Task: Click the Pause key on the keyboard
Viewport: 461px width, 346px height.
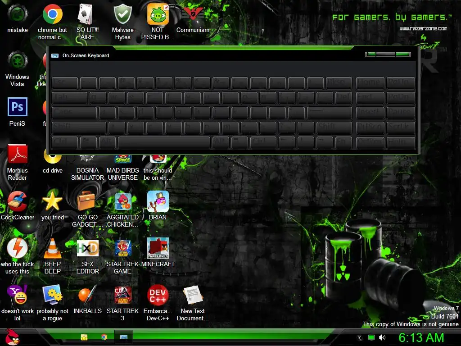Action: tap(401, 113)
